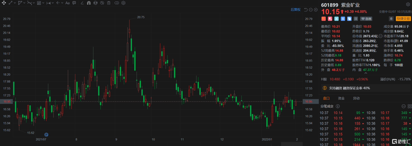412x146 pixels.
Task: Add stock to 自选 watchlist
Action: point(366,19)
